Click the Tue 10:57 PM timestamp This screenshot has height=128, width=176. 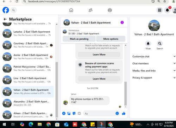tap(93, 88)
